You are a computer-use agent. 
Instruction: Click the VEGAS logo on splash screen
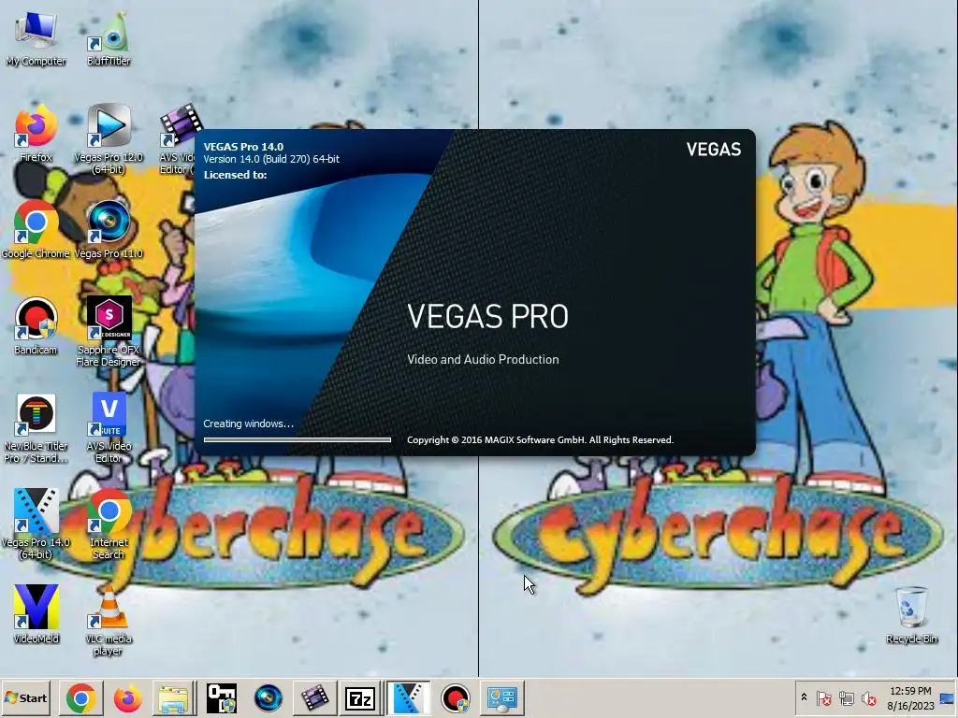click(x=713, y=149)
